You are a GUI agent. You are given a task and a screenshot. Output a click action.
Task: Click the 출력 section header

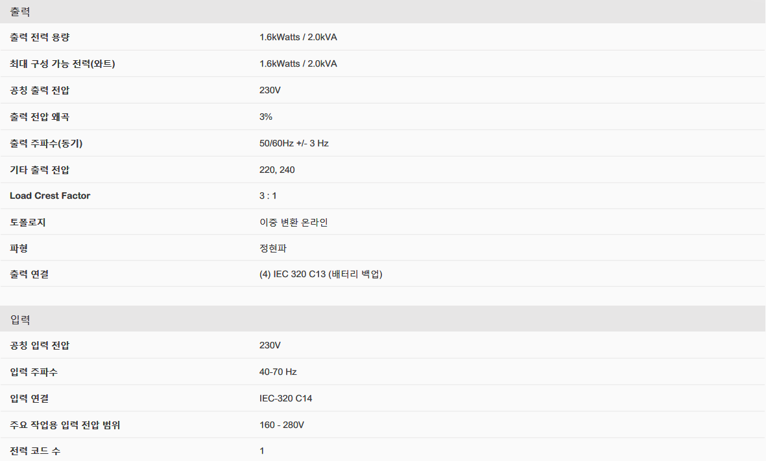(x=20, y=12)
